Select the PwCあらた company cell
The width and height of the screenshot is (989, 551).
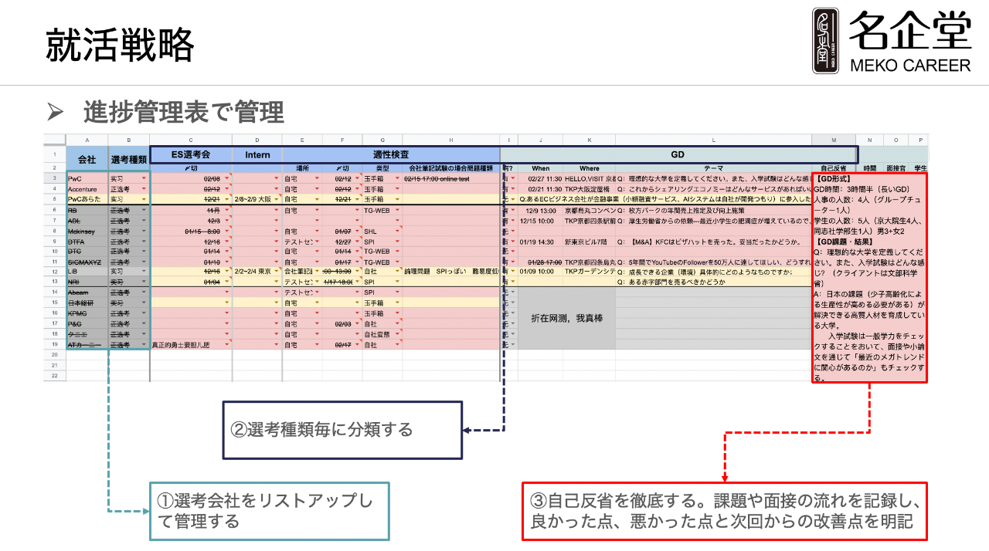pyautogui.click(x=87, y=199)
